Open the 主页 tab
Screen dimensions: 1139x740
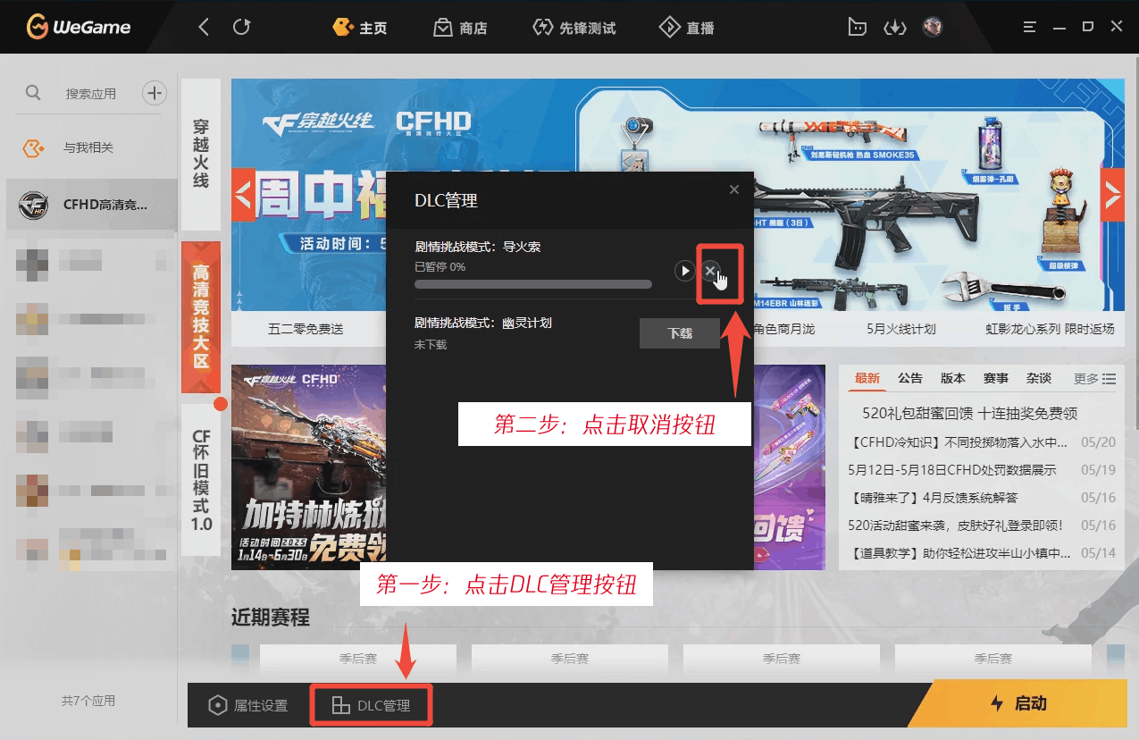pyautogui.click(x=360, y=28)
